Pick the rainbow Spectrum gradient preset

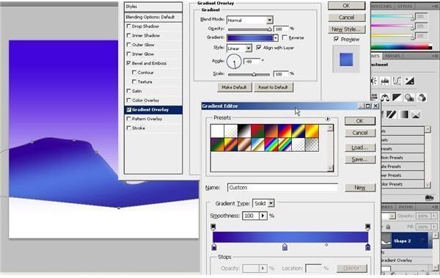click(x=271, y=145)
